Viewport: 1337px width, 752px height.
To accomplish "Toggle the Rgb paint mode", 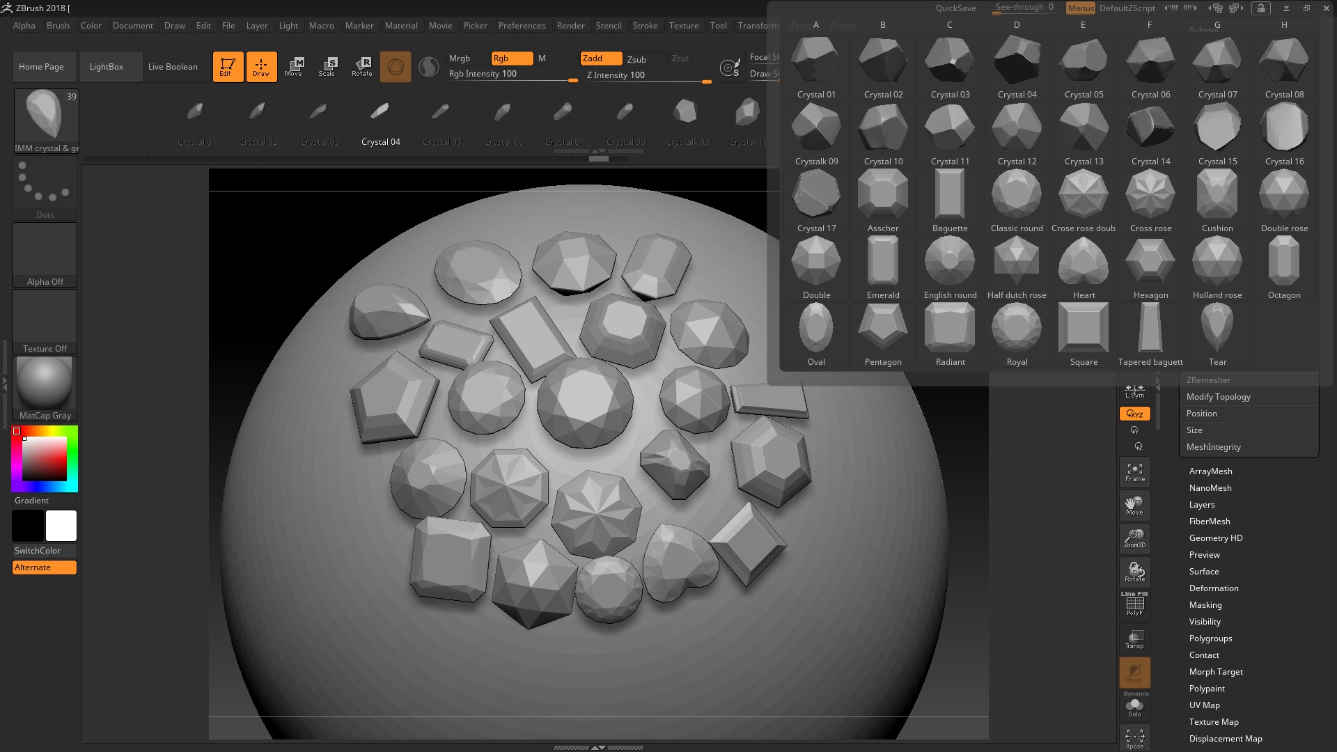I will click(x=511, y=58).
